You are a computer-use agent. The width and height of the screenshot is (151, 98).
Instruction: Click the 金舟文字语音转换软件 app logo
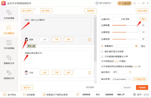click(3, 3)
